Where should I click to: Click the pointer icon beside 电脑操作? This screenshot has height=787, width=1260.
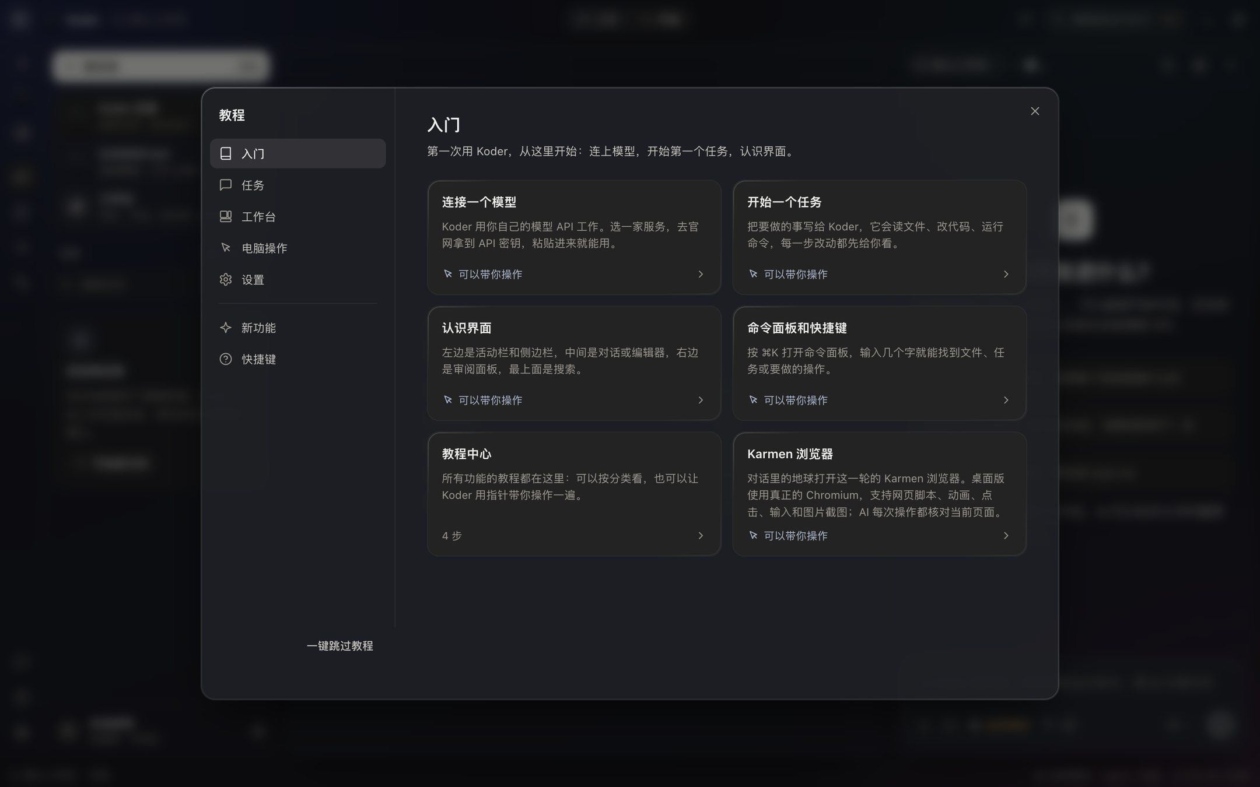(226, 248)
